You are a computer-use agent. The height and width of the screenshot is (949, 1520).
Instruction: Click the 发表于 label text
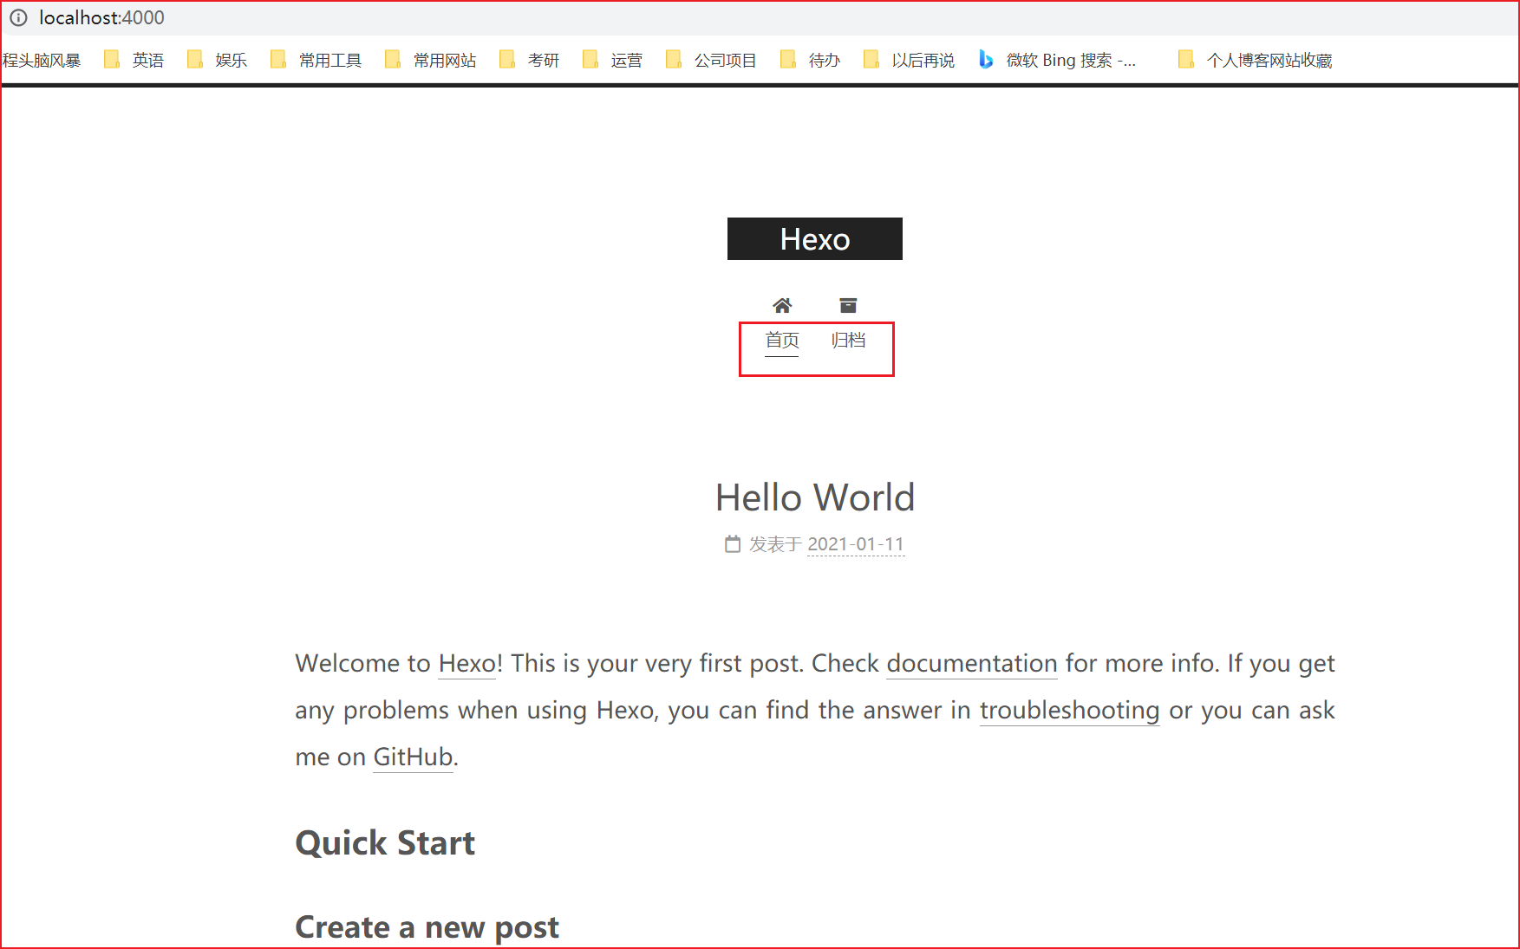click(x=775, y=544)
